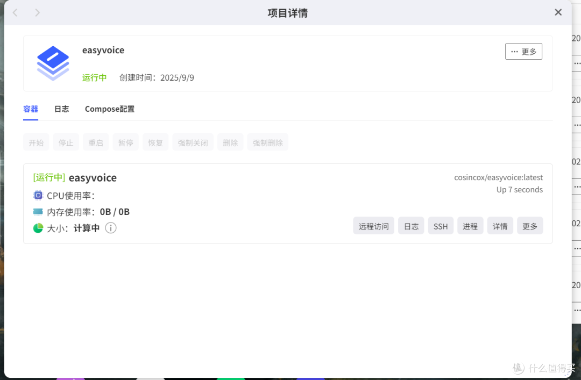This screenshot has width=581, height=380.
Task: Open 远程访问 for easyvoice container
Action: [373, 226]
